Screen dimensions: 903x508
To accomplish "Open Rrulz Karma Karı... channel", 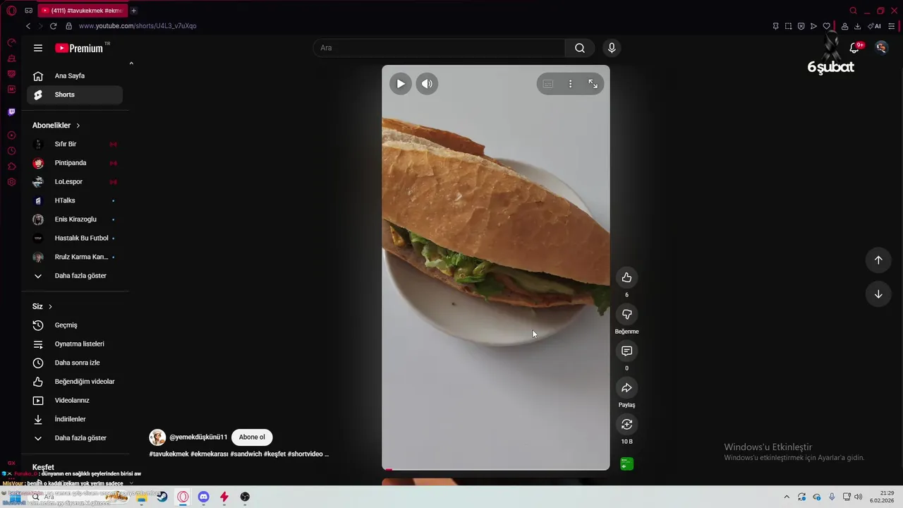I will [x=75, y=257].
